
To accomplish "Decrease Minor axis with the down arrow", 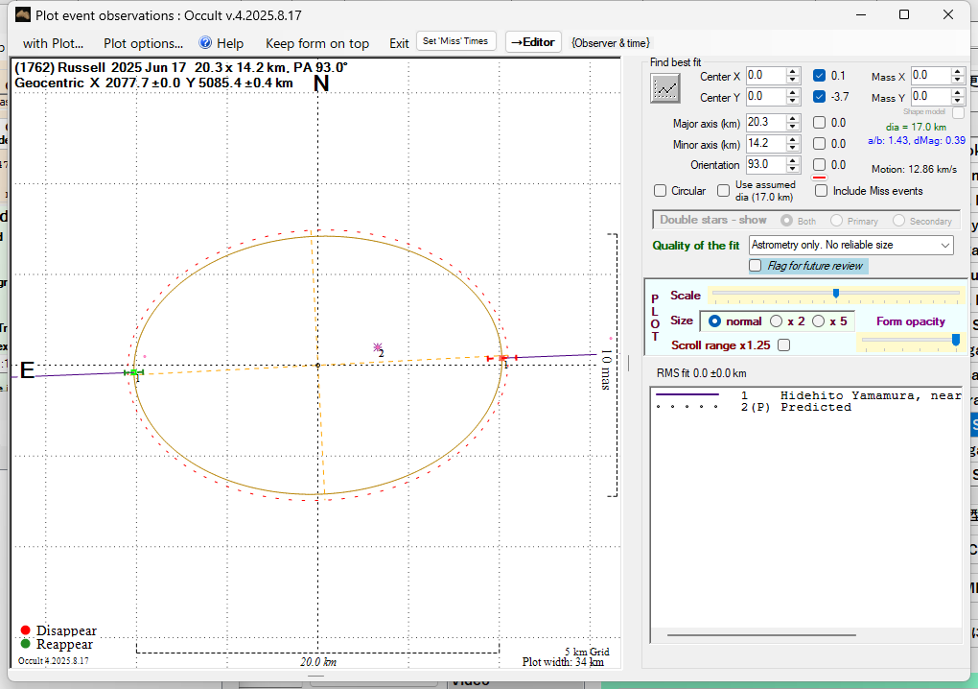I will pos(793,148).
